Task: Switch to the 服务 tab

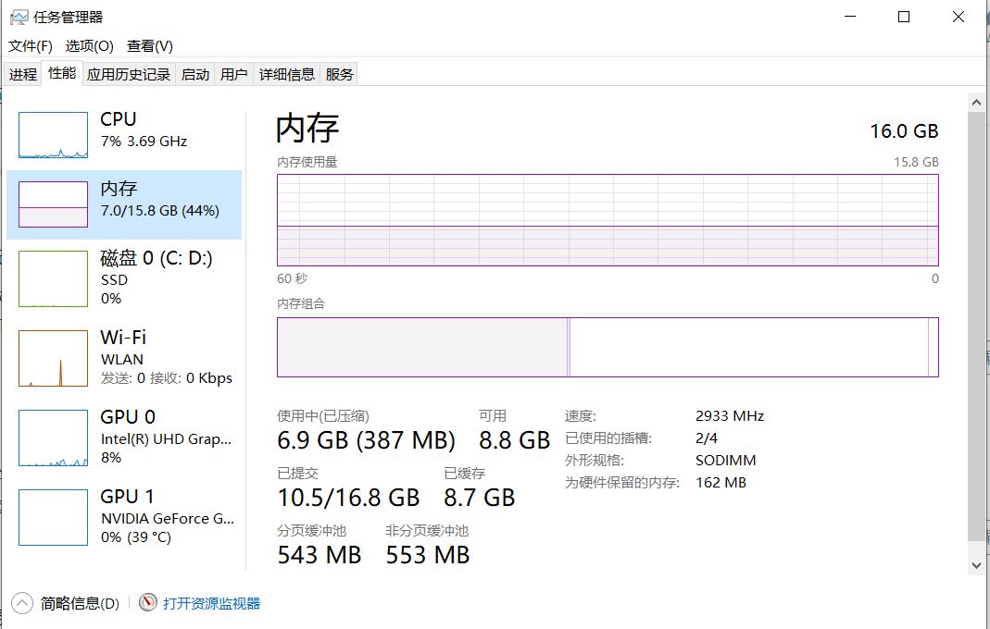Action: click(x=340, y=75)
